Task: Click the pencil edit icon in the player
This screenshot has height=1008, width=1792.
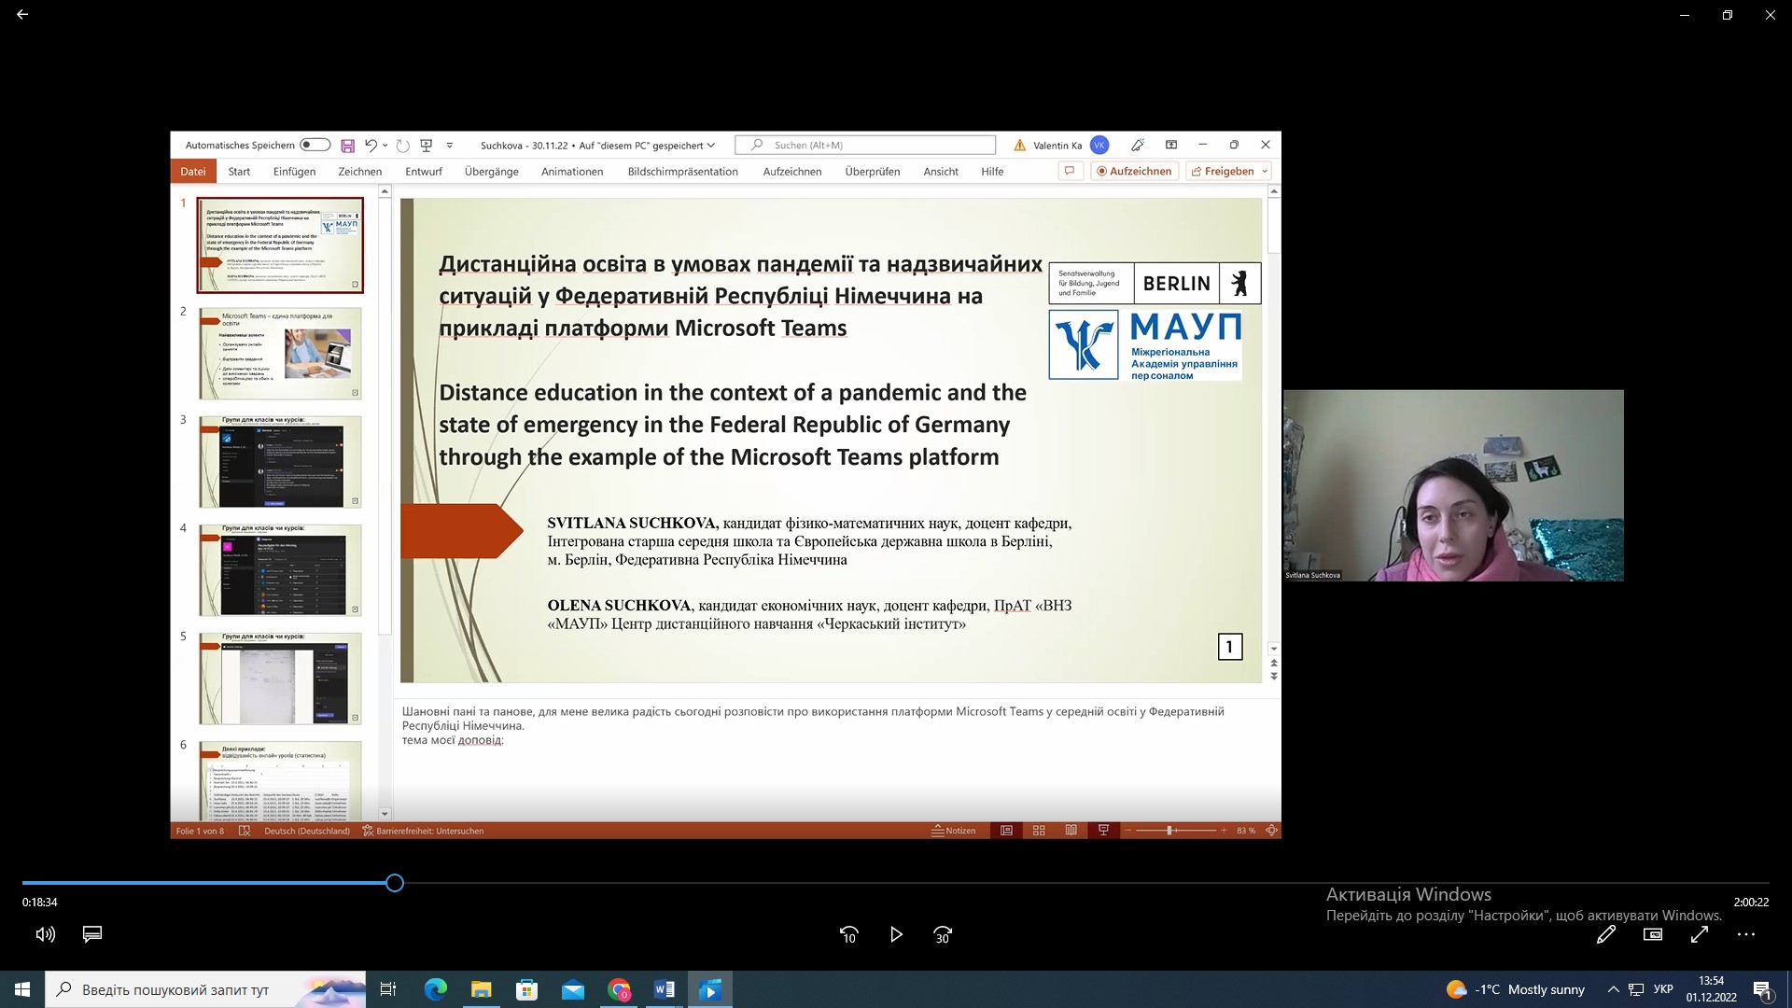Action: click(1605, 934)
